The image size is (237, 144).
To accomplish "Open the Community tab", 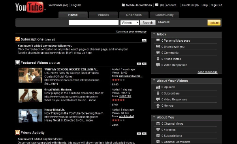I will click(x=164, y=15).
